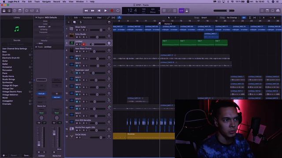Toggle the global Solo S button
Screen dimensions: 282x158
(81, 22)
